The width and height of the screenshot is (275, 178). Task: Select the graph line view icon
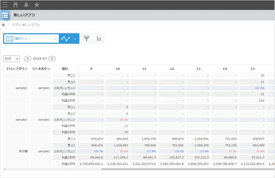coord(65,39)
